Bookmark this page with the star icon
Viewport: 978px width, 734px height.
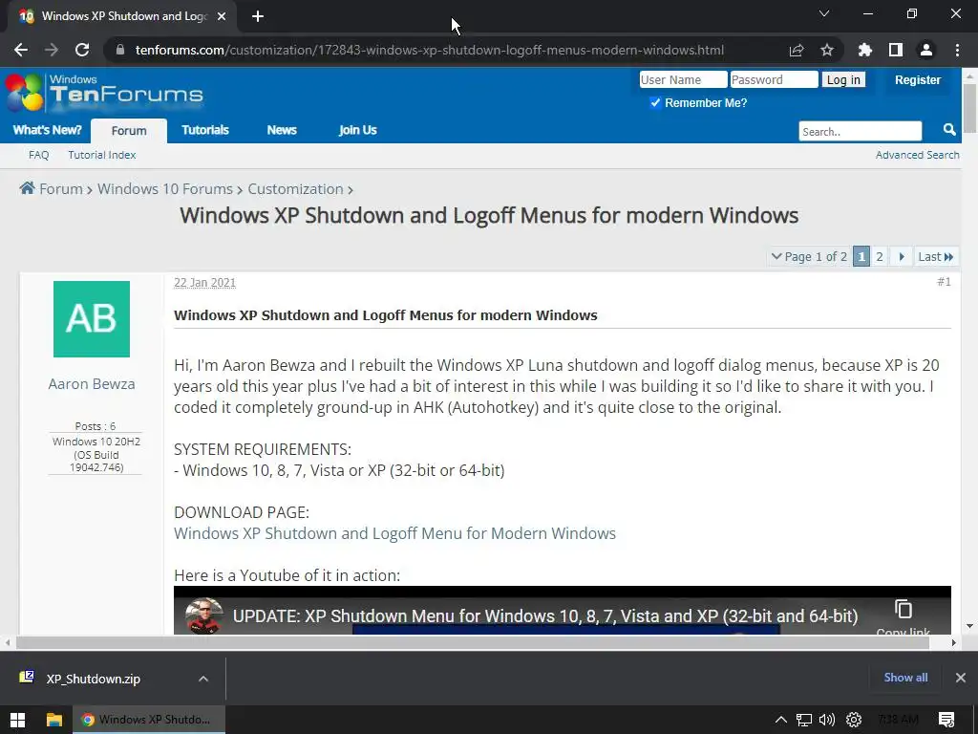click(x=827, y=50)
